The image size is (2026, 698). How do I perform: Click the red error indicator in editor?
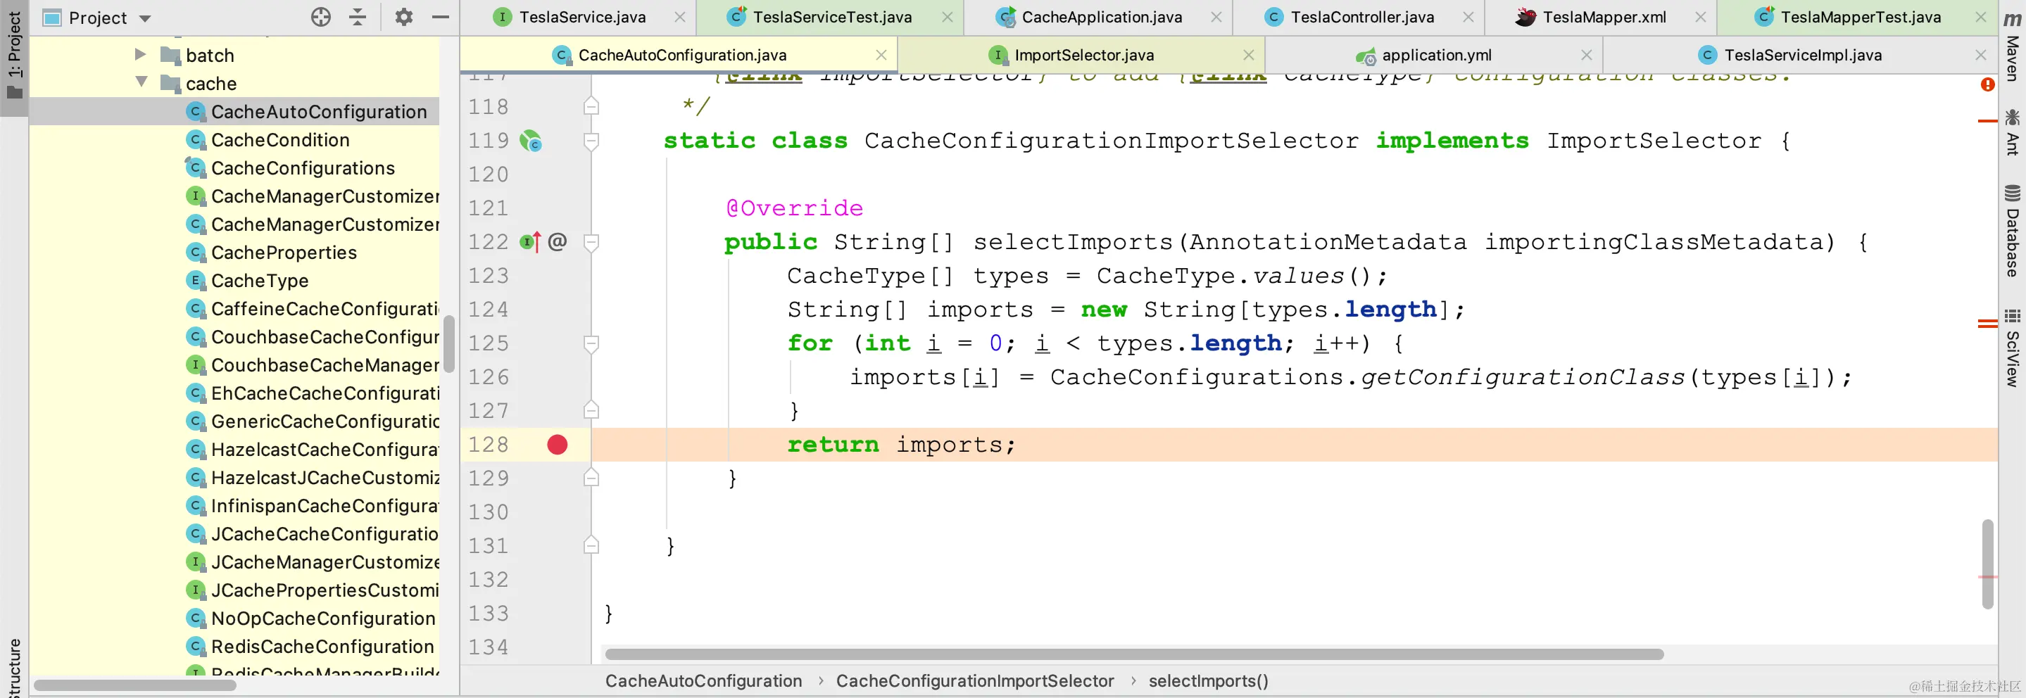pos(1988,84)
